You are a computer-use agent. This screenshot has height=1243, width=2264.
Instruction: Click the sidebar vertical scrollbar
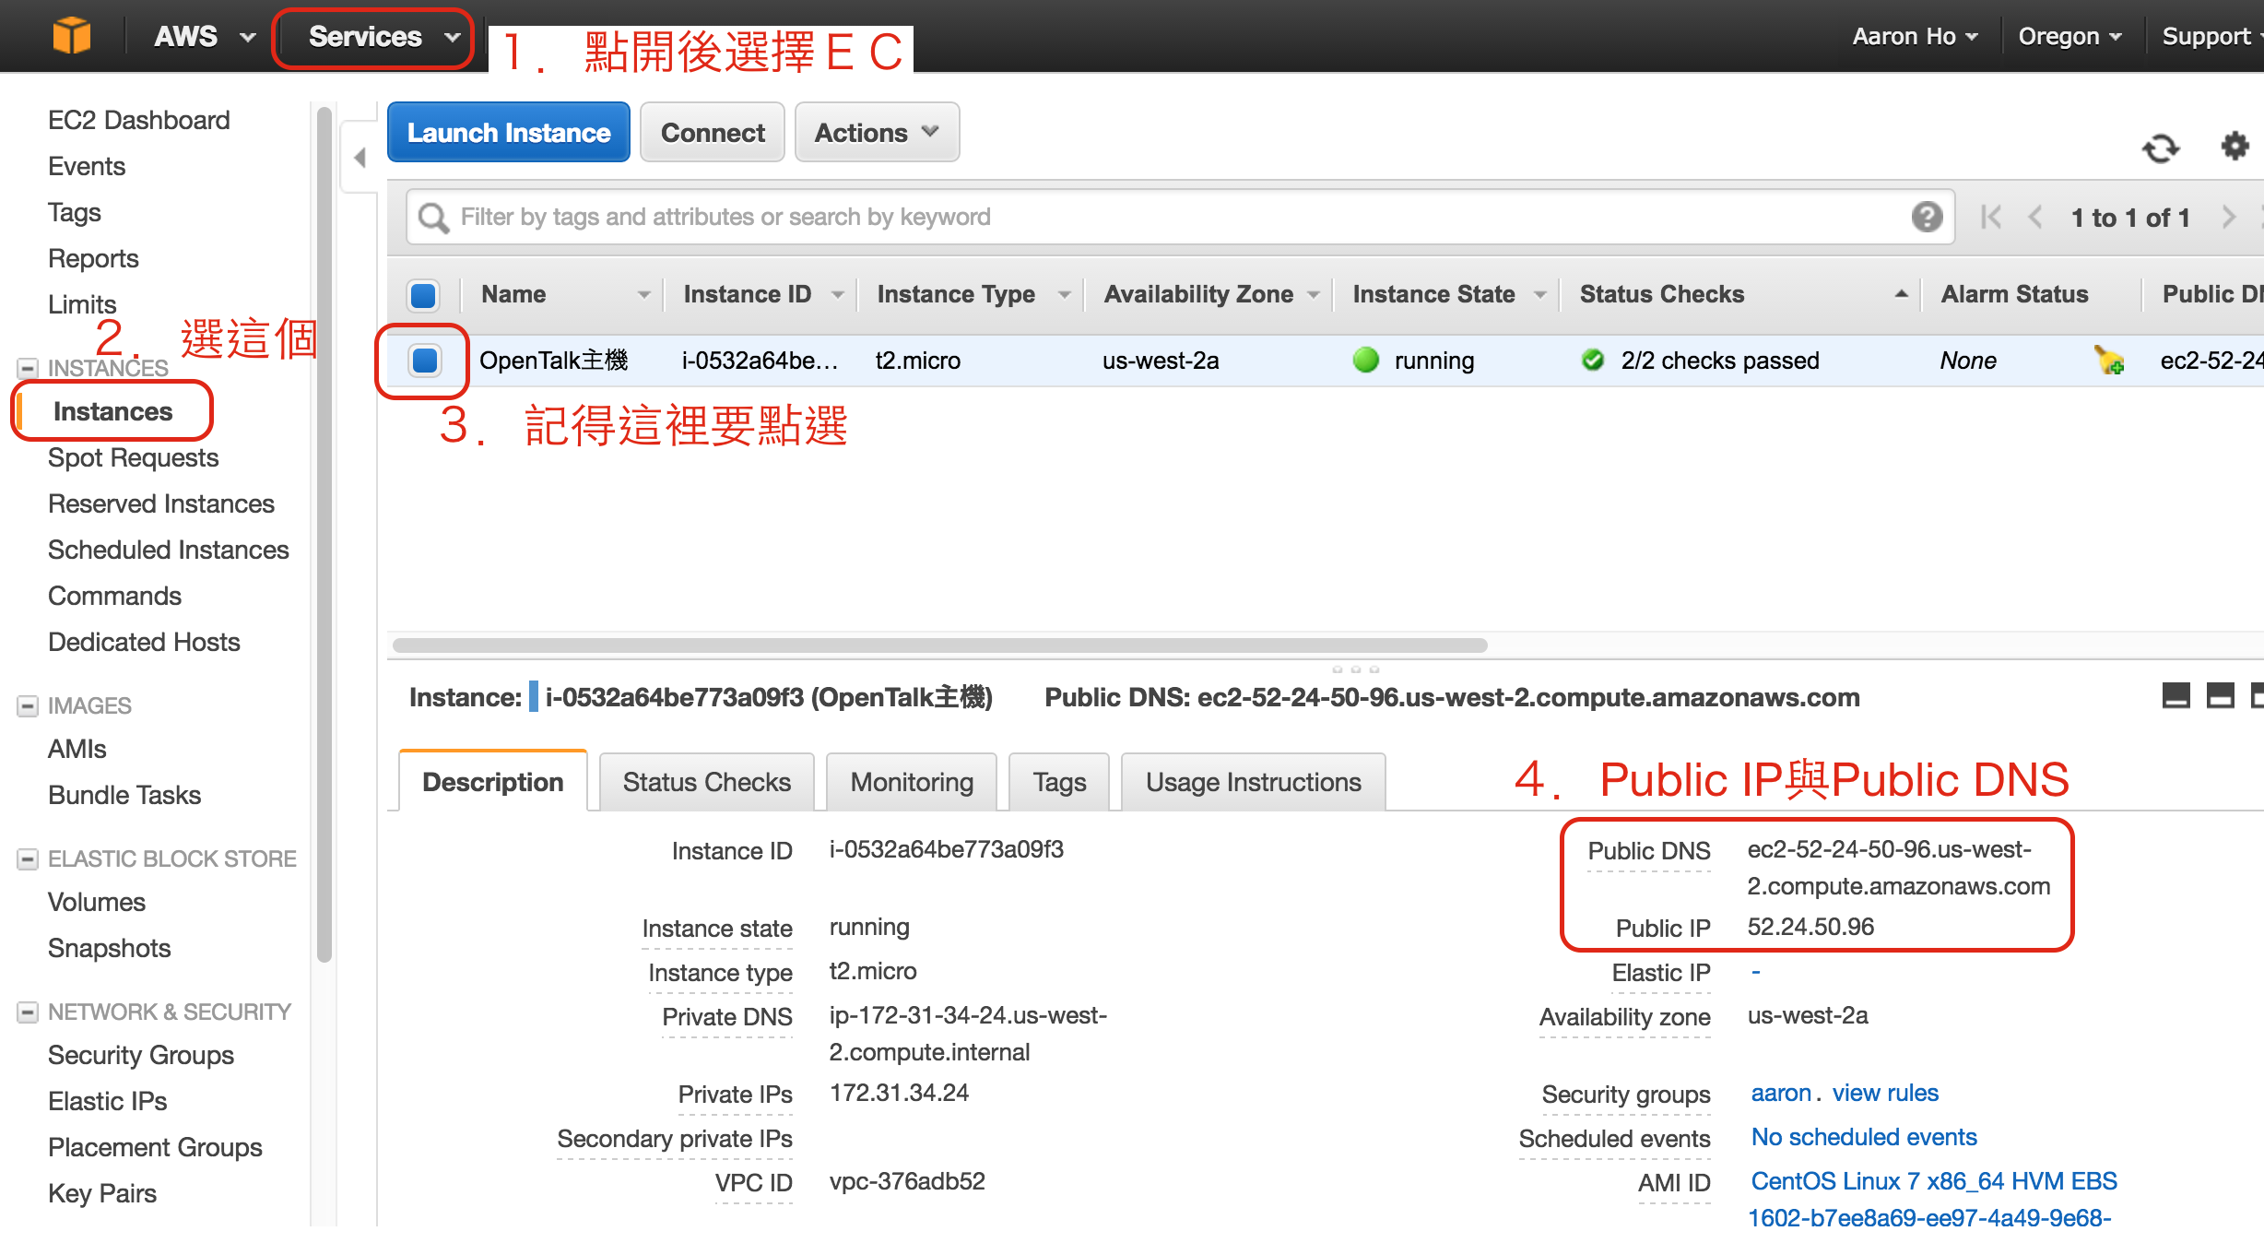(324, 535)
